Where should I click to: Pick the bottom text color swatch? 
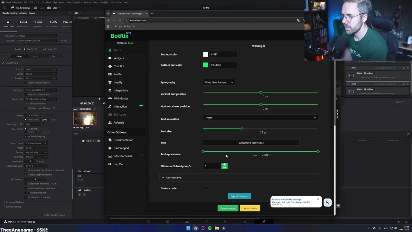206,65
